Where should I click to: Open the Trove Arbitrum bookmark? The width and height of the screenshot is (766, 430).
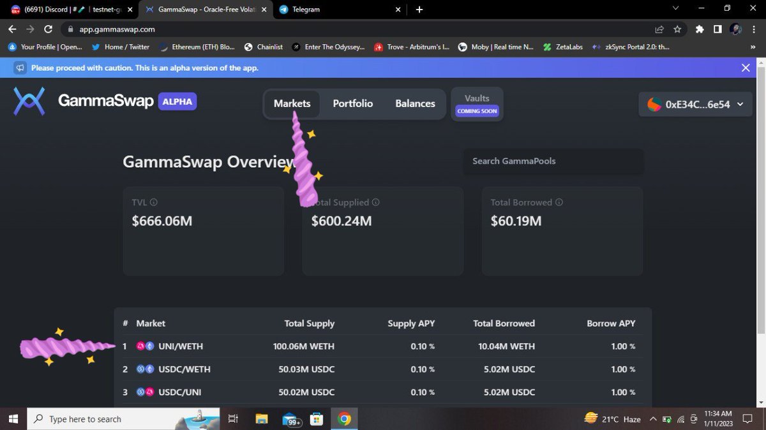(412, 47)
